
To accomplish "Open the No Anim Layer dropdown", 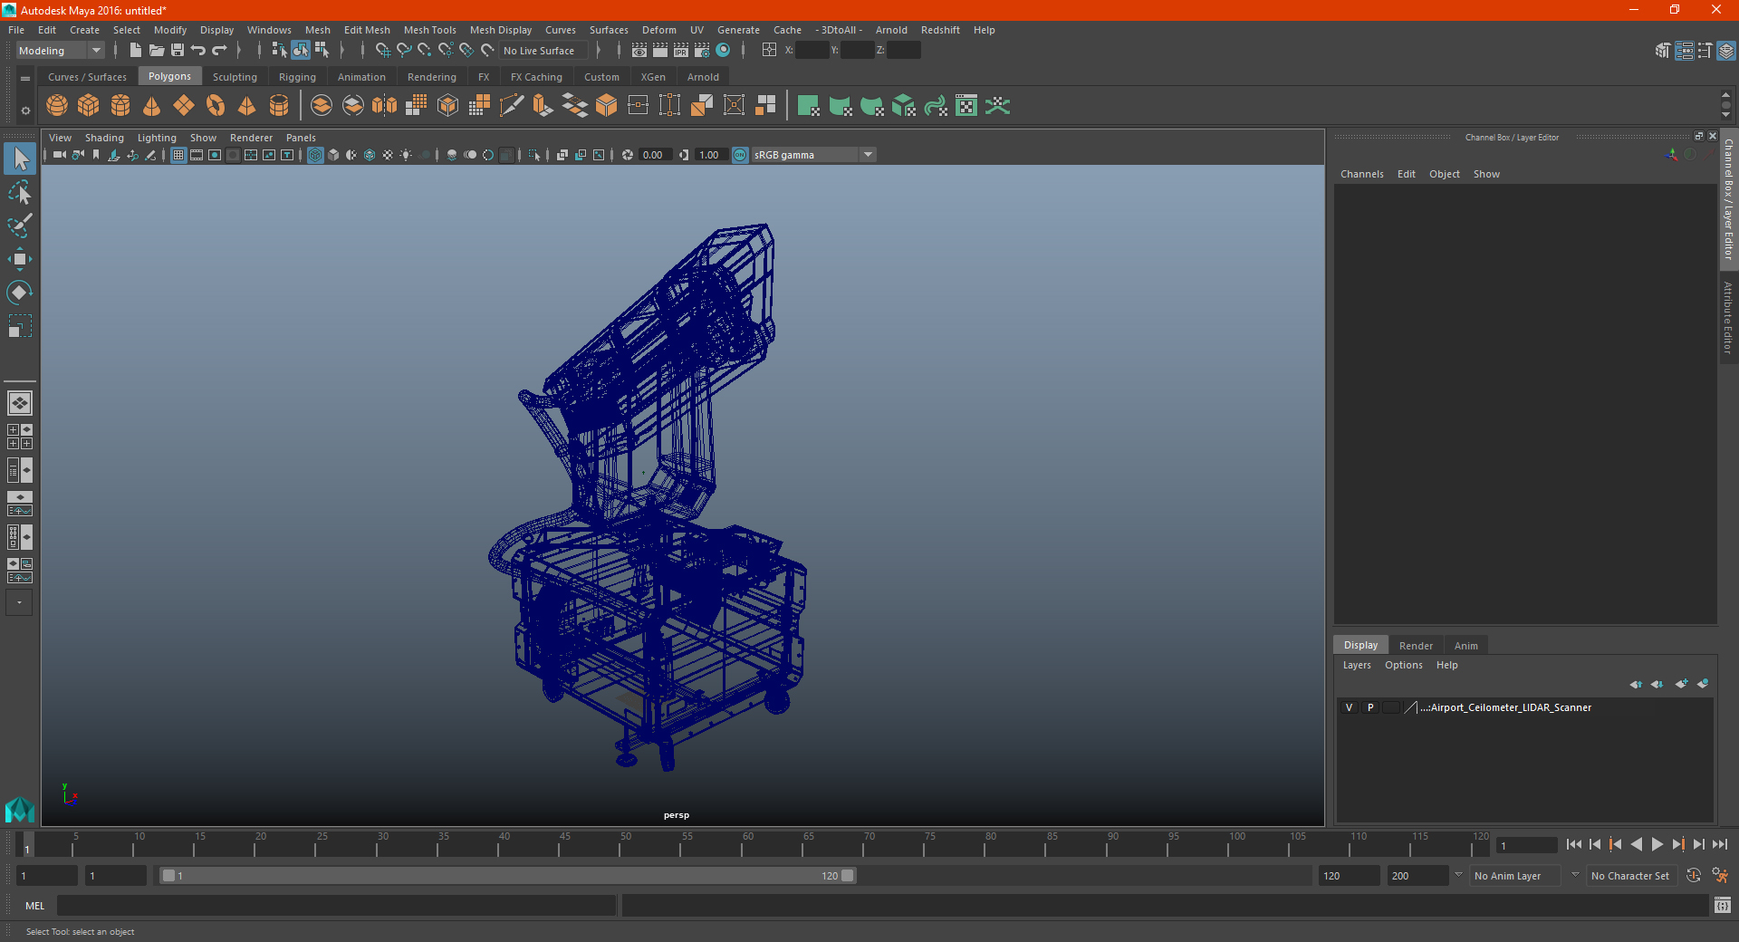I will (x=1515, y=876).
